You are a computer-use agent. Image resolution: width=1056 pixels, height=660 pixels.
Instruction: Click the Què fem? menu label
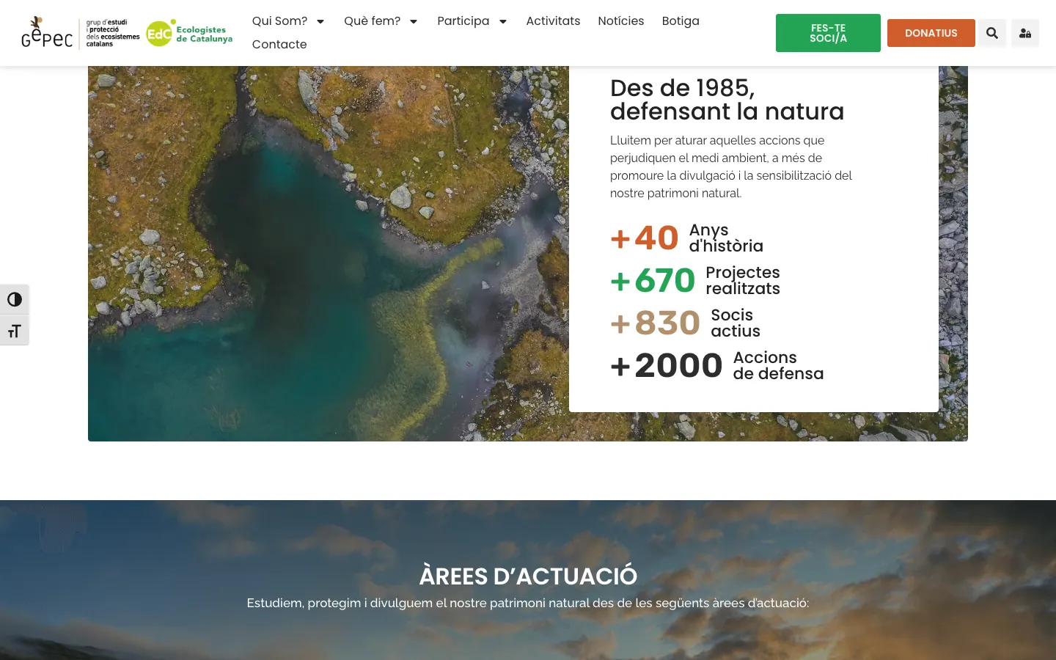[373, 21]
